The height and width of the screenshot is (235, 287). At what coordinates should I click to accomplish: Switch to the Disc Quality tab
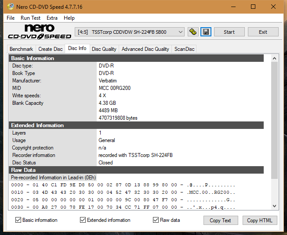tap(104, 49)
